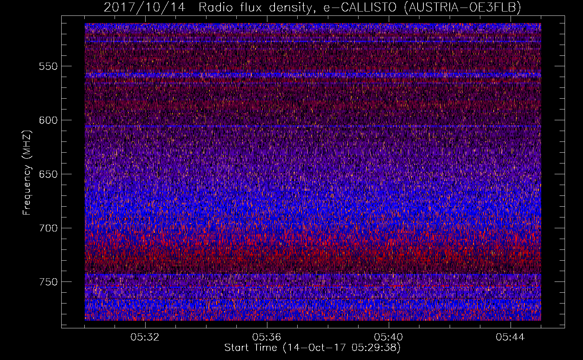Click the 600 frequency tick label

point(48,120)
